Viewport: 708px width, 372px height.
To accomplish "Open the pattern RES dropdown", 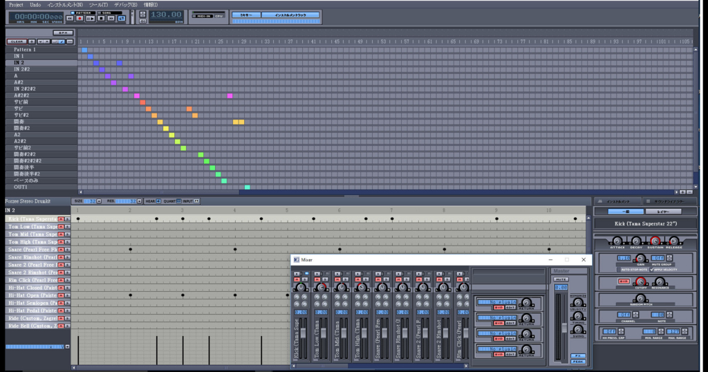I will click(139, 201).
